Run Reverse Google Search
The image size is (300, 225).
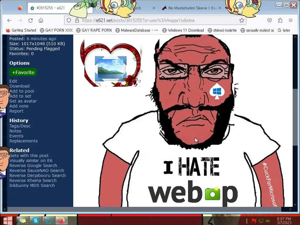[33, 166]
